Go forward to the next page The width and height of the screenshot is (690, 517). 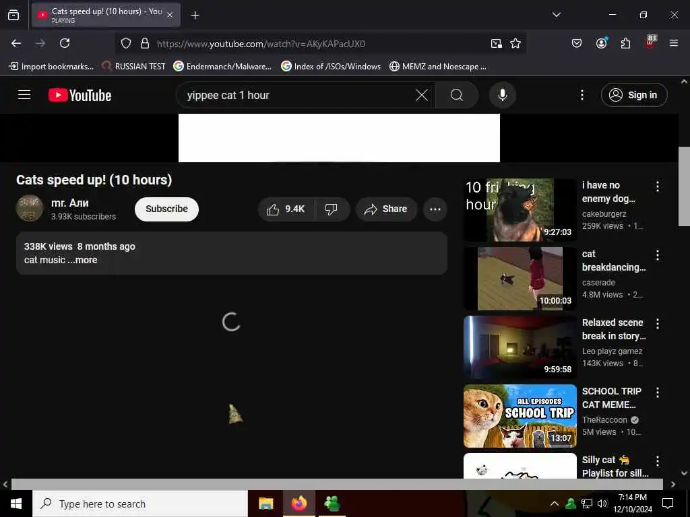(x=40, y=43)
